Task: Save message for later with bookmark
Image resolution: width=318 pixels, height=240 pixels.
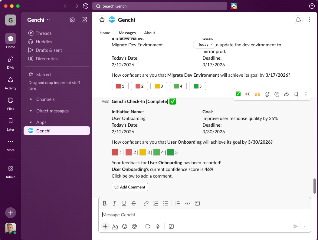Action: tap(296, 94)
